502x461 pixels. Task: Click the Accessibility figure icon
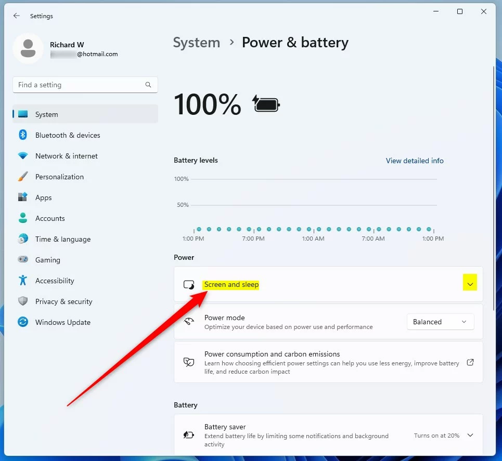(23, 280)
